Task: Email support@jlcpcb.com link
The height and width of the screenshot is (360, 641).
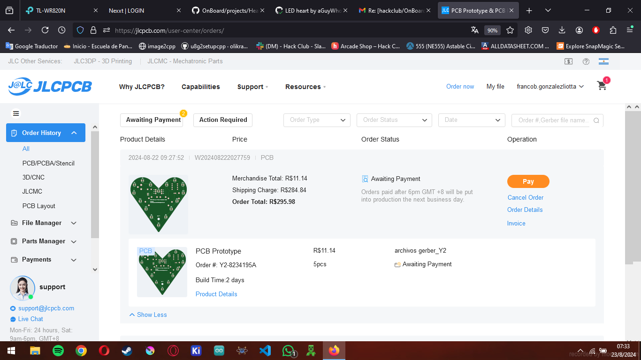Action: tap(46, 308)
